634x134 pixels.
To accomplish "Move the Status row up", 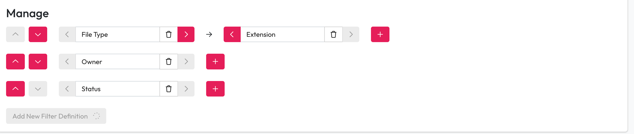I will [15, 89].
